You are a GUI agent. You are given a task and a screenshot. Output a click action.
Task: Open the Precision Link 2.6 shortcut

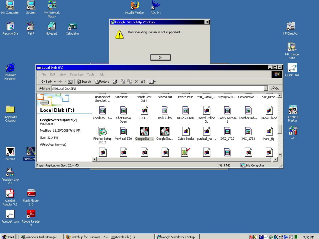10,176
